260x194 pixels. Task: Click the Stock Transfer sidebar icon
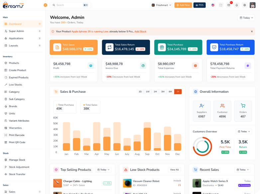pos(6,174)
